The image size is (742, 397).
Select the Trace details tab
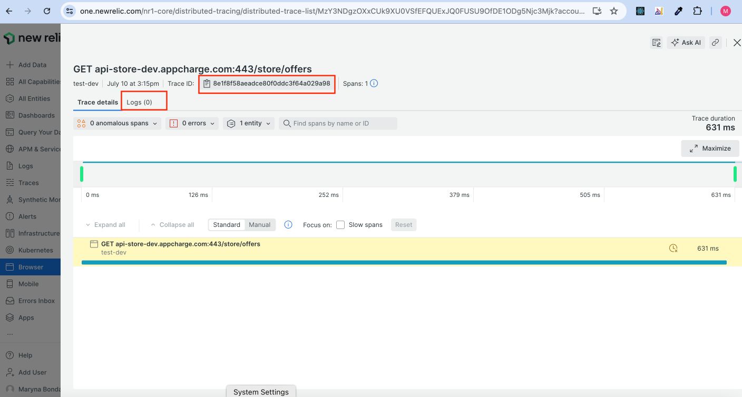97,102
